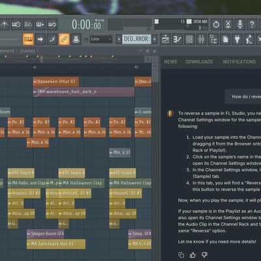Viewport: 261px width, 261px height.
Task: Select the warehouse_hall_dark audio clip
Action: pyautogui.click(x=84, y=92)
